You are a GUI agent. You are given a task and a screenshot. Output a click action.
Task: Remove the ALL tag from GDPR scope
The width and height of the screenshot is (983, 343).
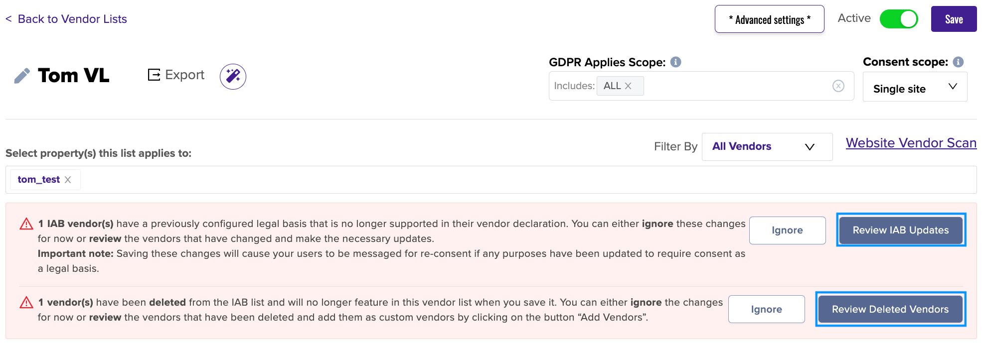(628, 86)
